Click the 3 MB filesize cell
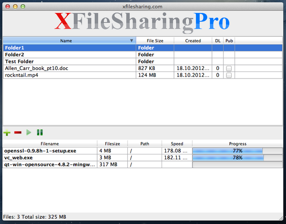 tap(112, 158)
